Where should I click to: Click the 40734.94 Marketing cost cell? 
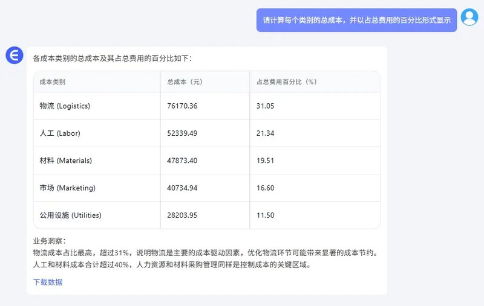(x=182, y=188)
